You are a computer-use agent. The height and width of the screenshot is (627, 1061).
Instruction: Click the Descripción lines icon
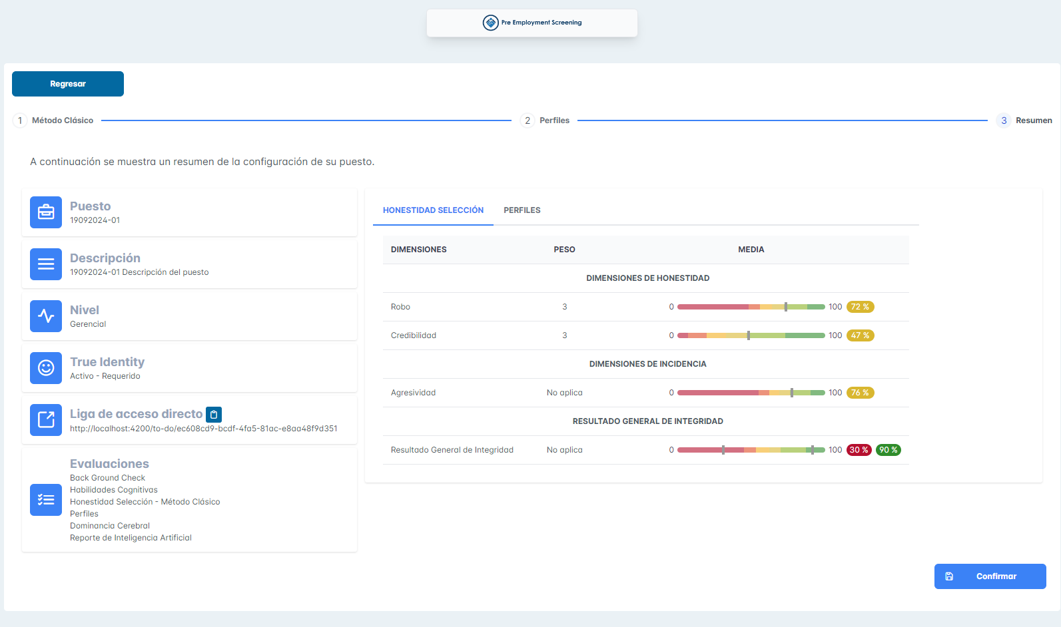coord(46,264)
